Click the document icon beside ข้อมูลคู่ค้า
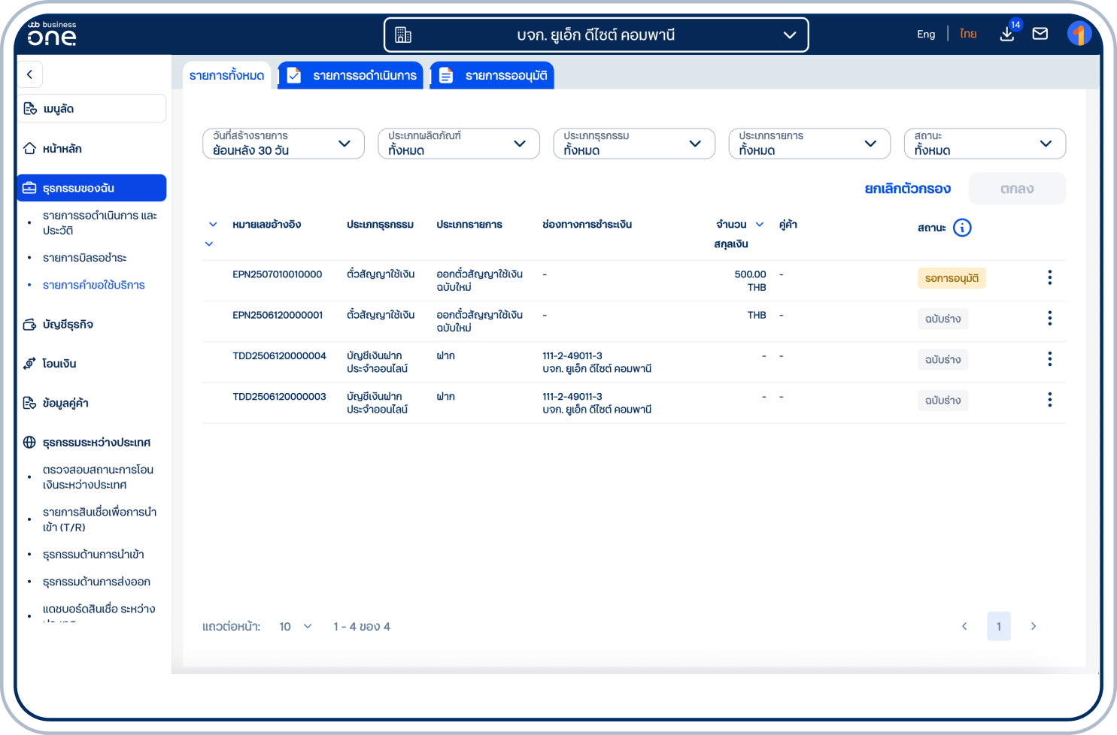Image resolution: width=1117 pixels, height=735 pixels. click(x=29, y=404)
